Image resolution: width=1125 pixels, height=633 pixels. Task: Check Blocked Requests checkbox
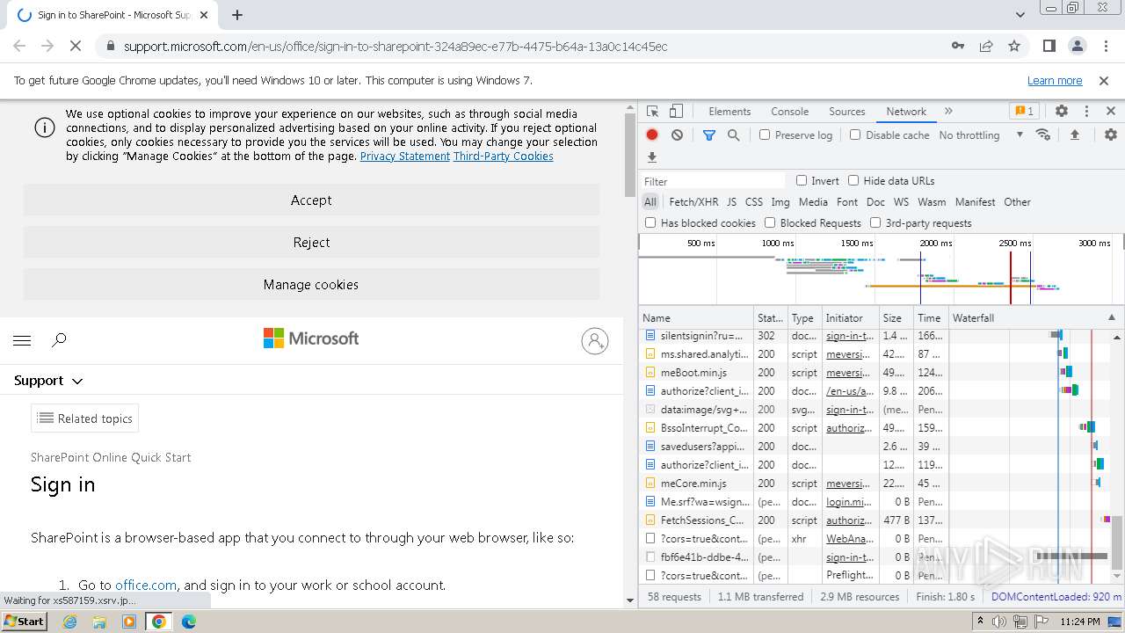point(770,222)
